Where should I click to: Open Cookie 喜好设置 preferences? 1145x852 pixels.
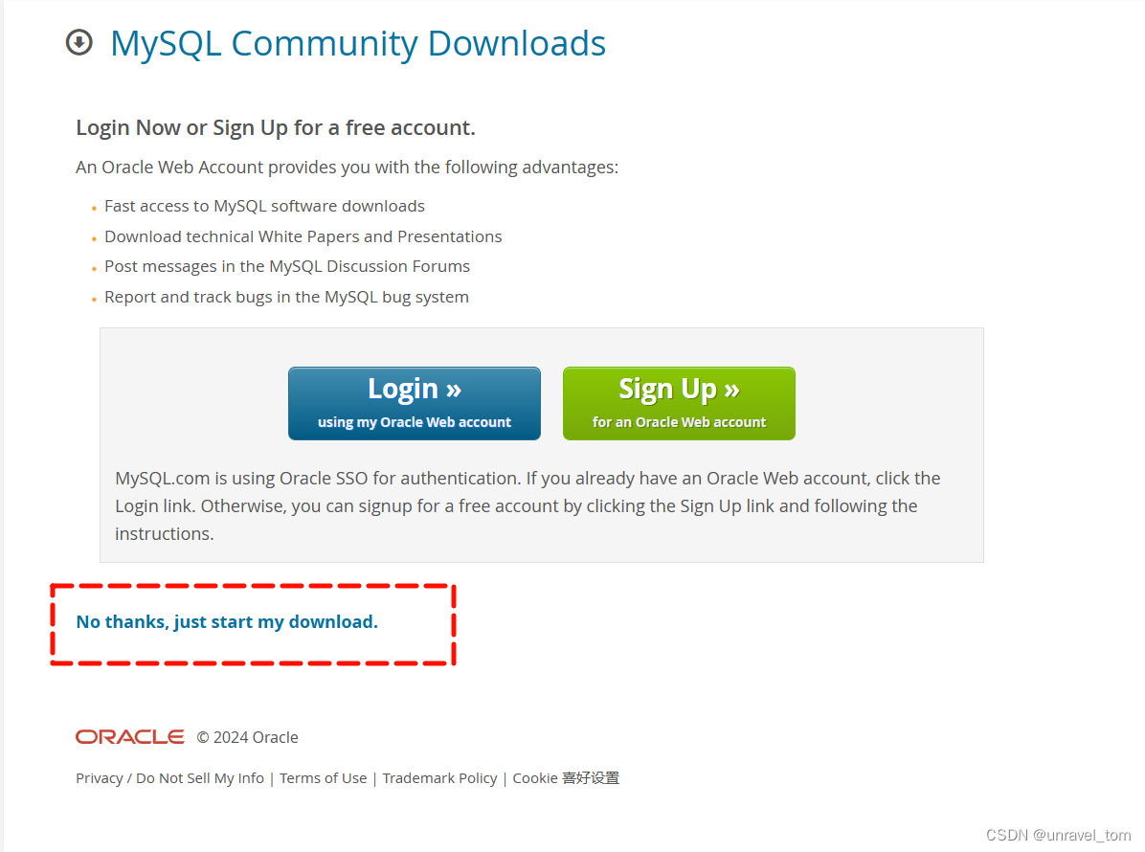coord(566,778)
